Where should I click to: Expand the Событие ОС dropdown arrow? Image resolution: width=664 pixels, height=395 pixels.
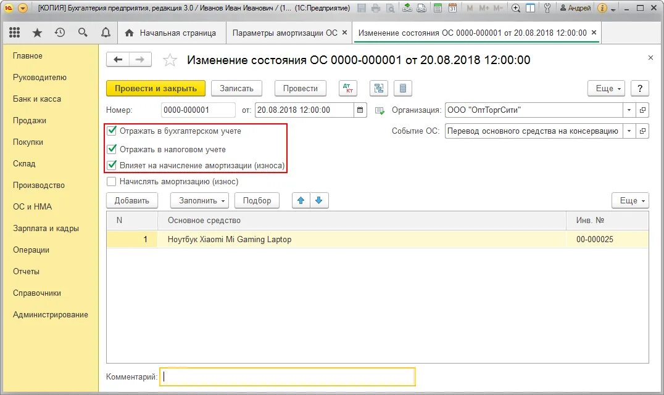tap(629, 131)
